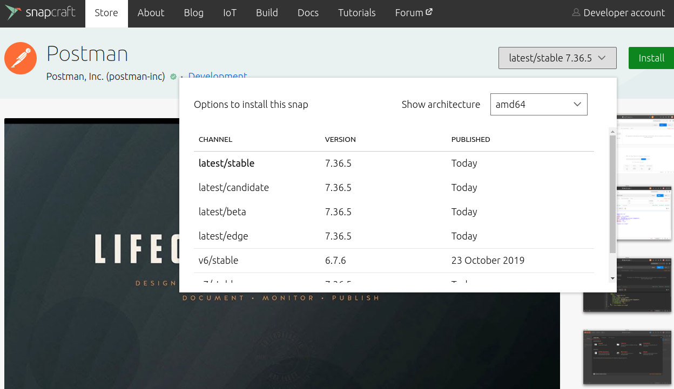The height and width of the screenshot is (389, 674).
Task: Open the Docs navigation item
Action: (308, 12)
